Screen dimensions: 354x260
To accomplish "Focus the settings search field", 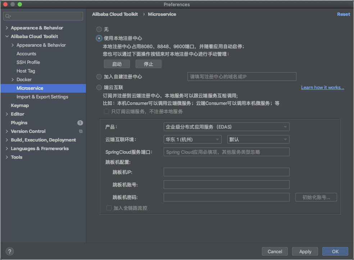I will (x=43, y=16).
